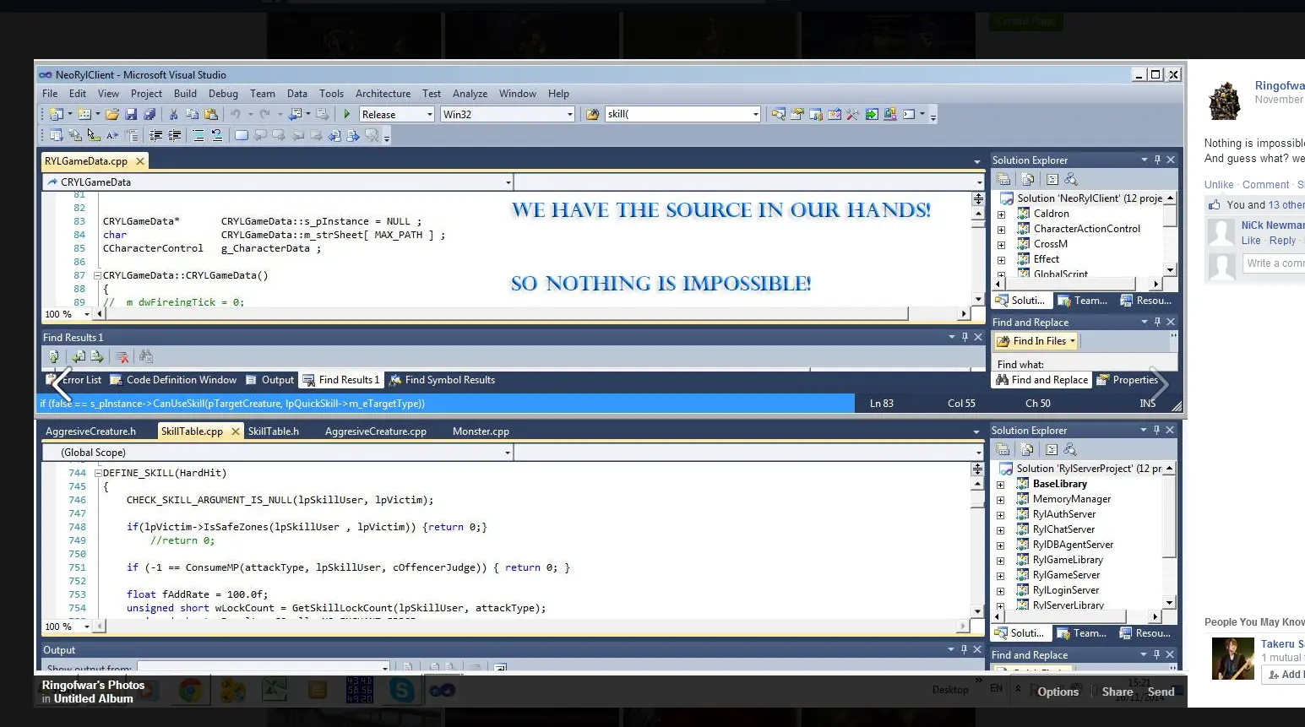Click the Find in Files icon beside Win32
The image size is (1305, 727).
(593, 114)
